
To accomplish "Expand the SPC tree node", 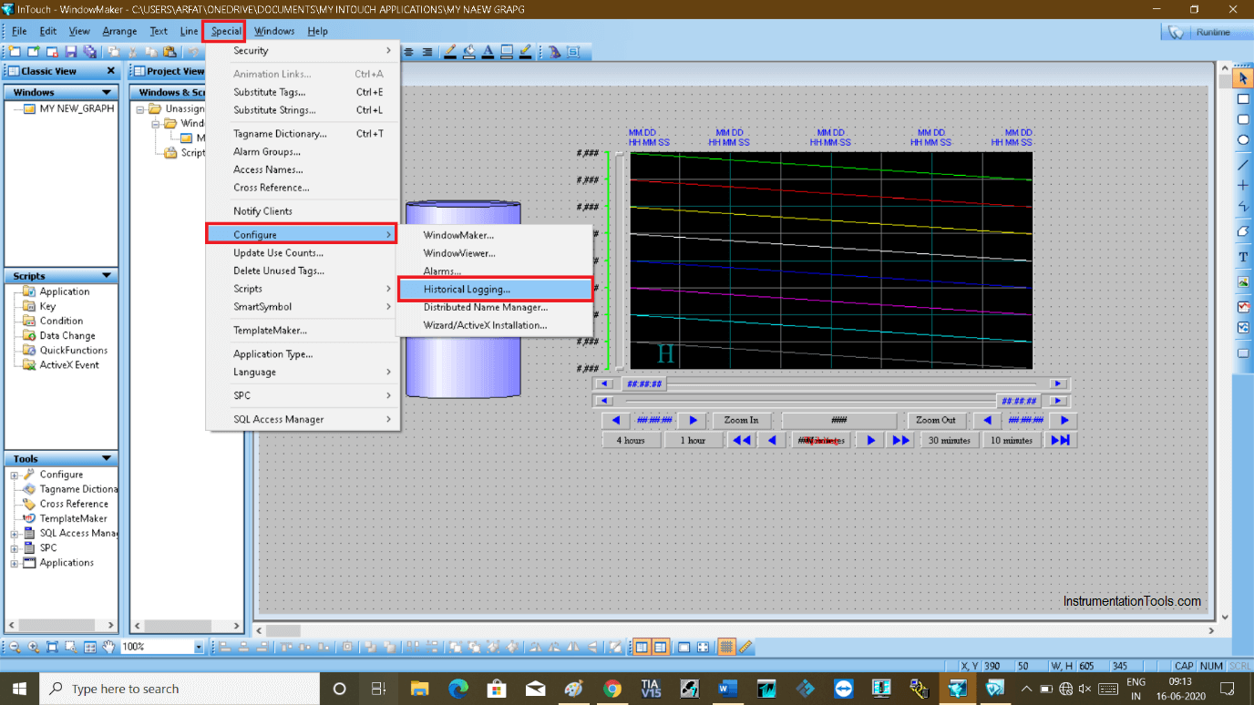I will (x=15, y=547).
